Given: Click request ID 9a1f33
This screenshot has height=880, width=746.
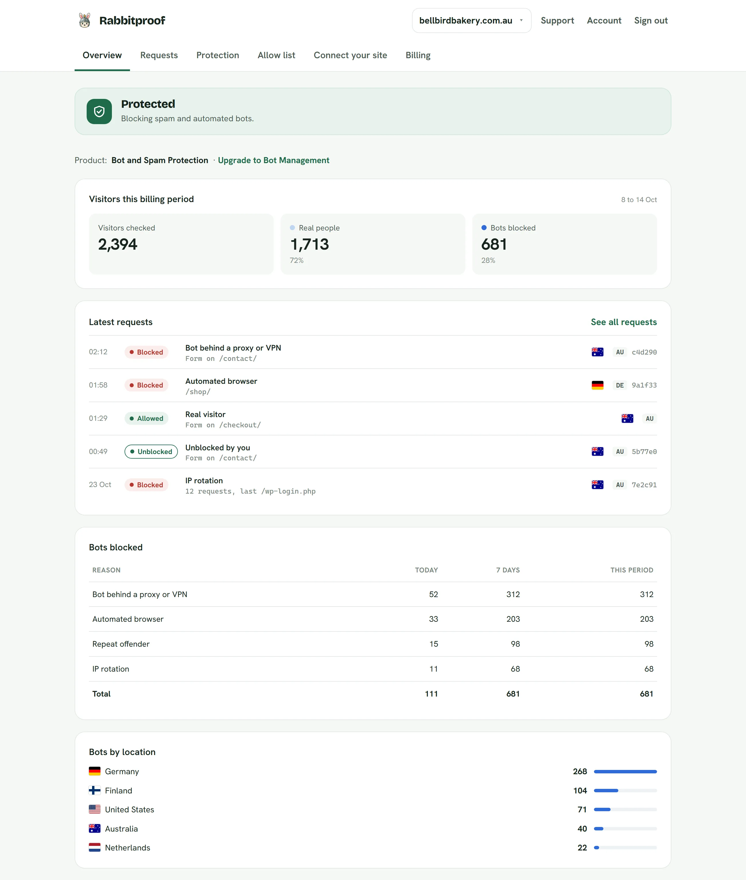Looking at the screenshot, I should click(x=644, y=385).
